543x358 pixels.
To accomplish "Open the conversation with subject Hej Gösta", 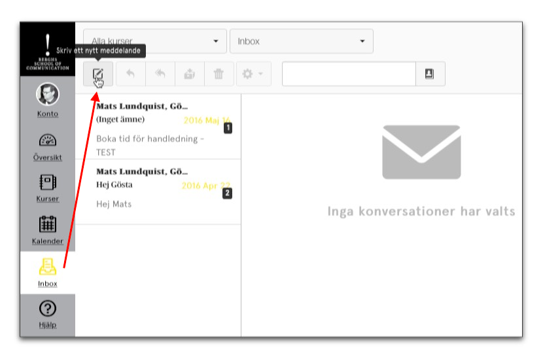I will [158, 192].
